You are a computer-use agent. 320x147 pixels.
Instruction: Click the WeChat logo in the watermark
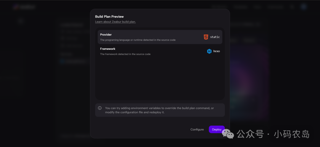(228, 134)
